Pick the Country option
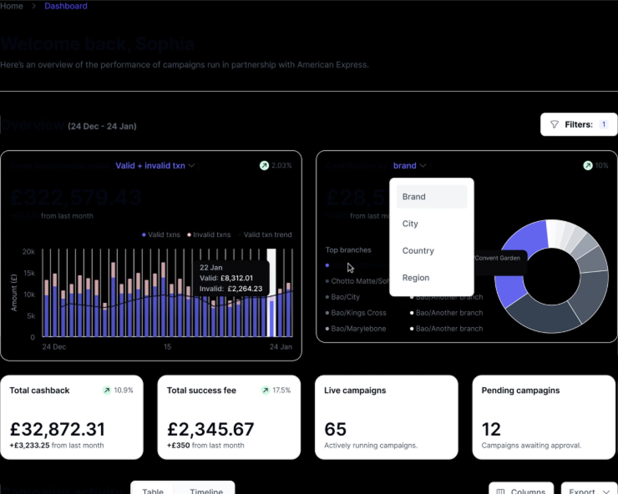 (x=418, y=251)
